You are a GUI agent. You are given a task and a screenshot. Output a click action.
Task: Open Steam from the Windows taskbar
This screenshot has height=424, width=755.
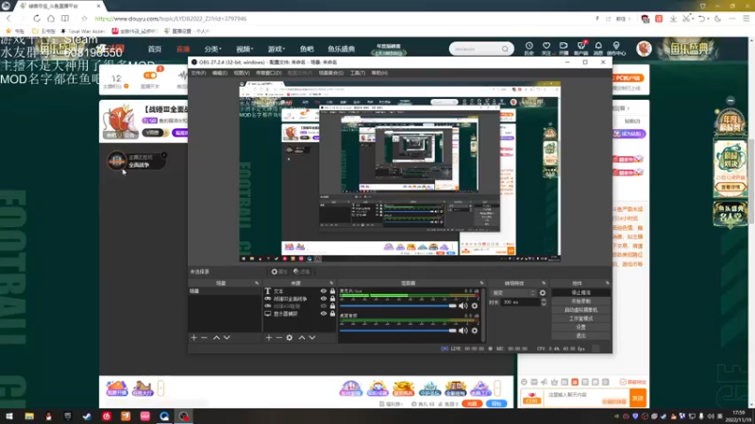[x=87, y=416]
